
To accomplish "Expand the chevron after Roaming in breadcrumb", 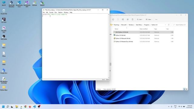I will (120, 25).
